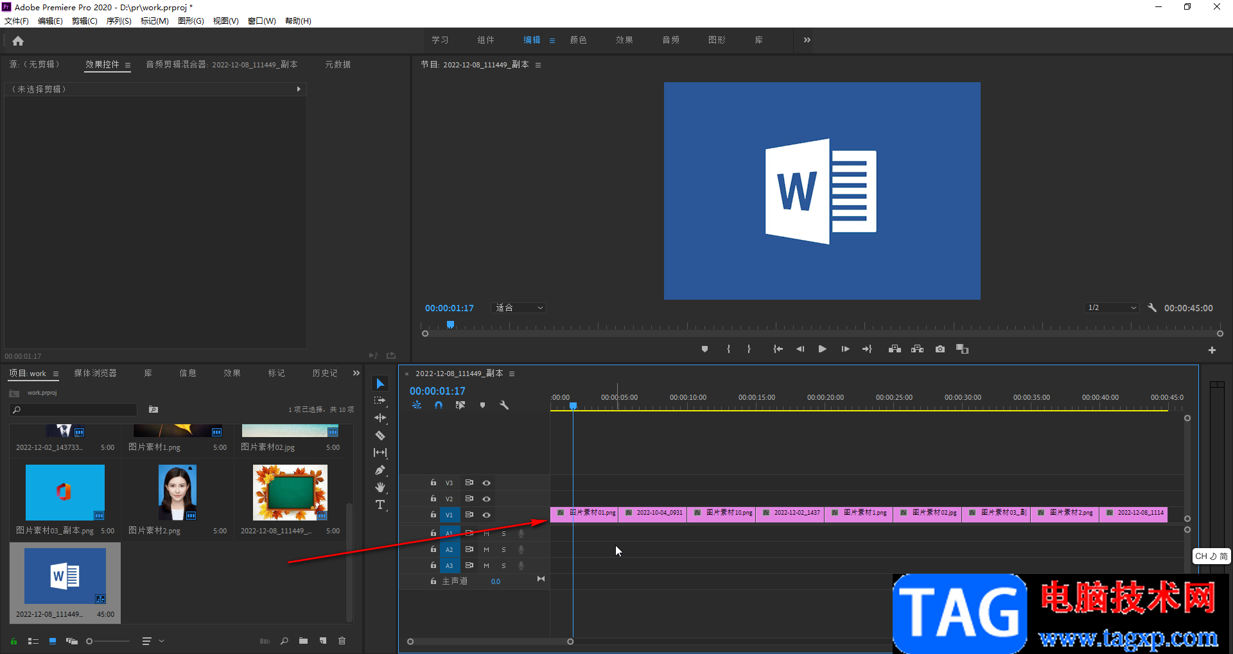Viewport: 1233px width, 654px height.
Task: Open timeline display settings wrench
Action: (x=504, y=405)
